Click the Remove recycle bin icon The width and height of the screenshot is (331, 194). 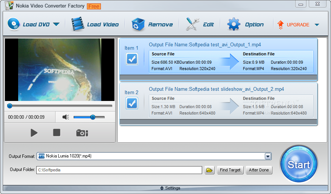(138, 24)
